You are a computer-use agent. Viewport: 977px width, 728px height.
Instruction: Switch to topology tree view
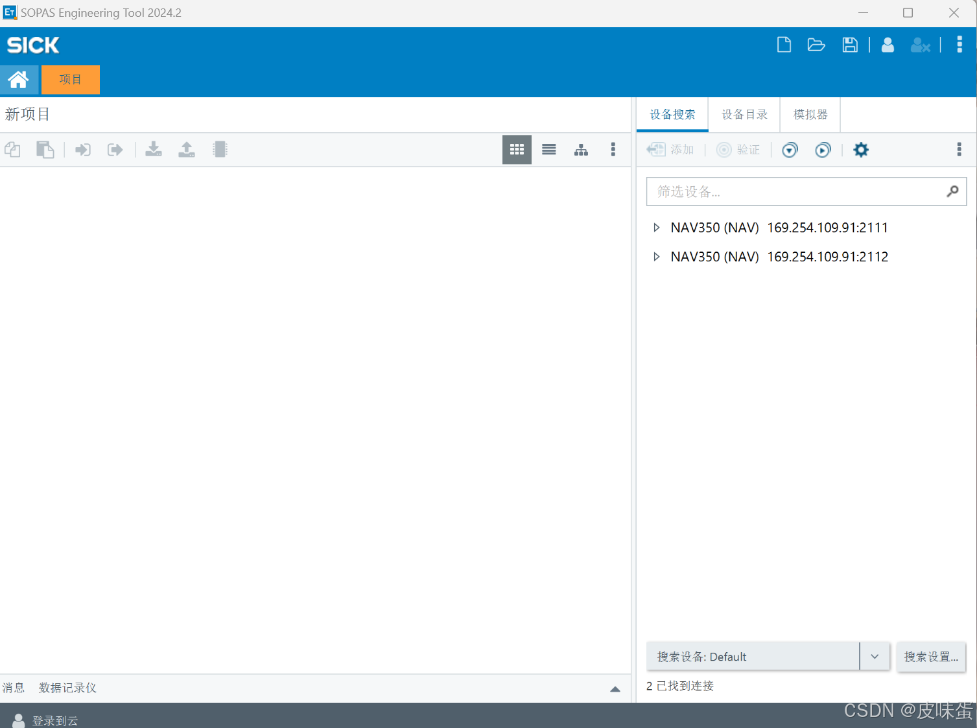click(582, 150)
